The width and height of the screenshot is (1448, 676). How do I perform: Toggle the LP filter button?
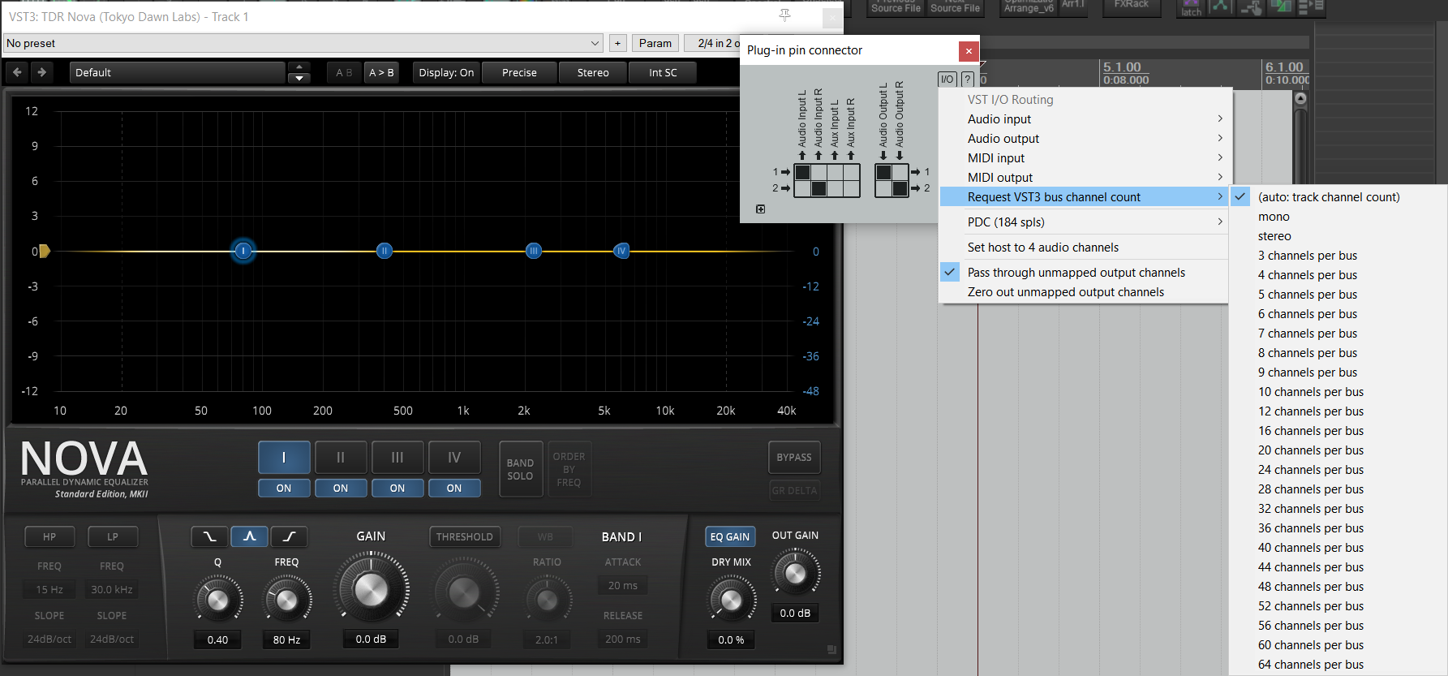tap(113, 536)
